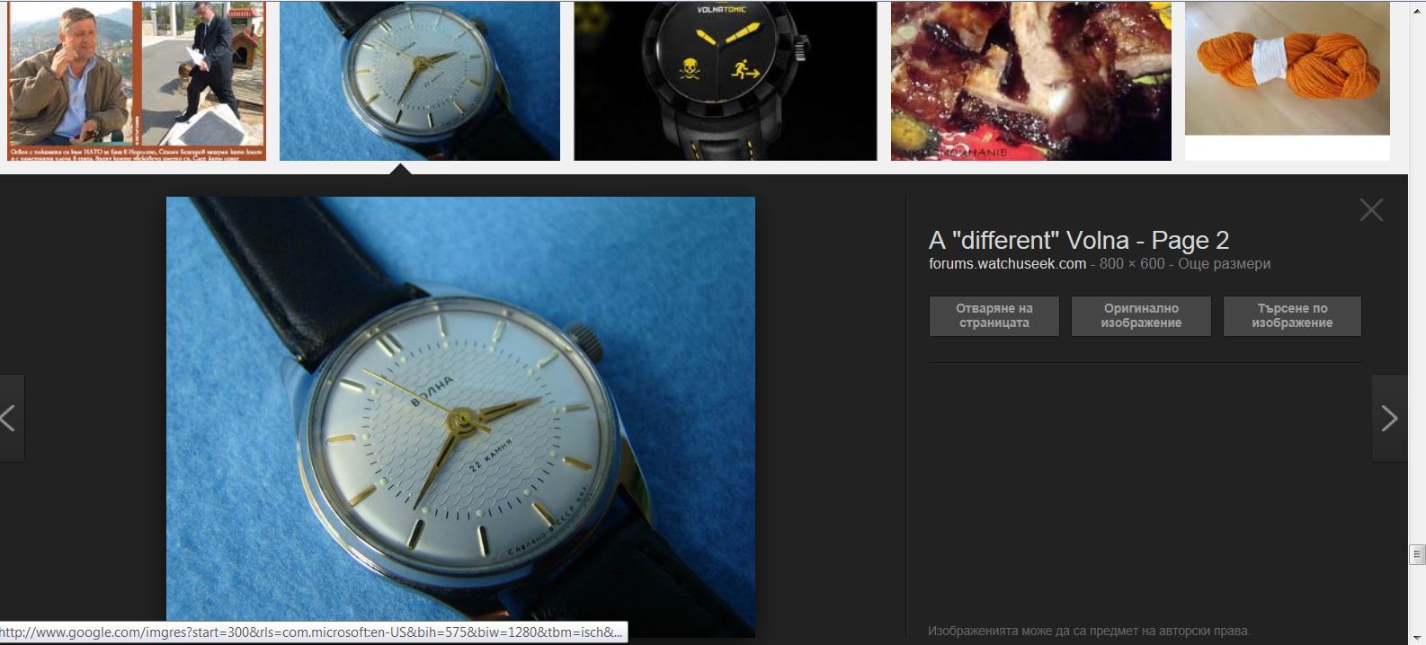Go to the previous image with left arrow
This screenshot has width=1426, height=645.
click(9, 419)
